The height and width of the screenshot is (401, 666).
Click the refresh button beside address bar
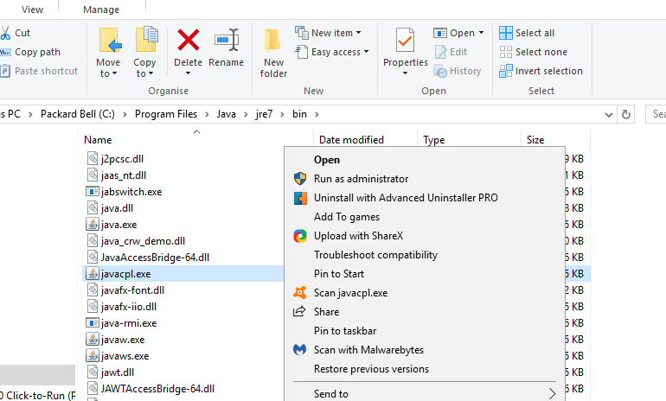(x=625, y=115)
